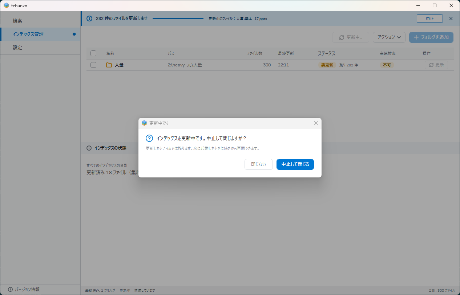The image size is (460, 295).
Task: Open the アクション dropdown
Action: point(389,37)
